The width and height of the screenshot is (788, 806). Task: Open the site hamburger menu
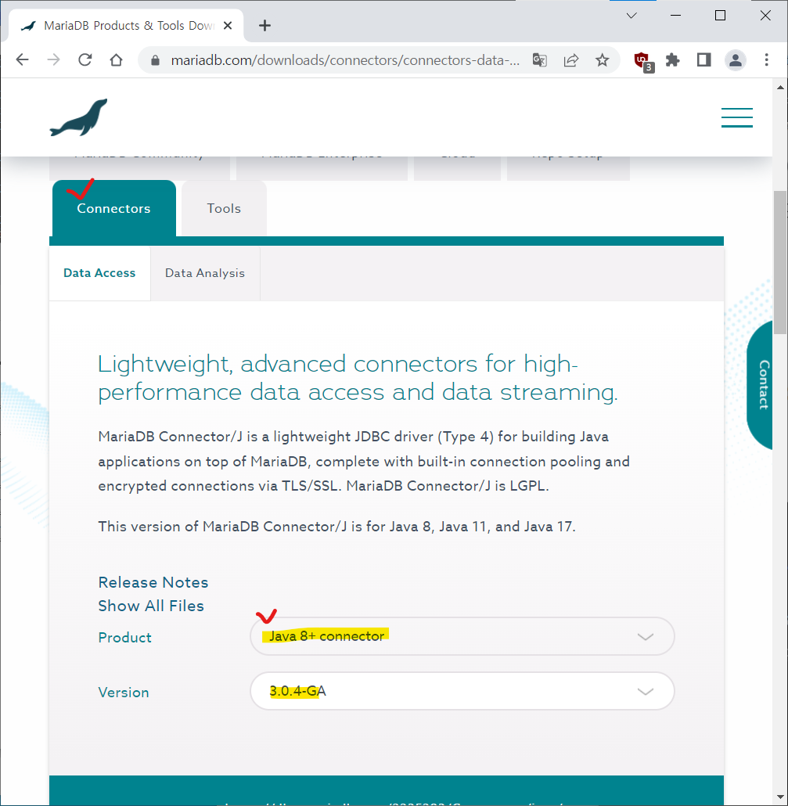[x=736, y=117]
